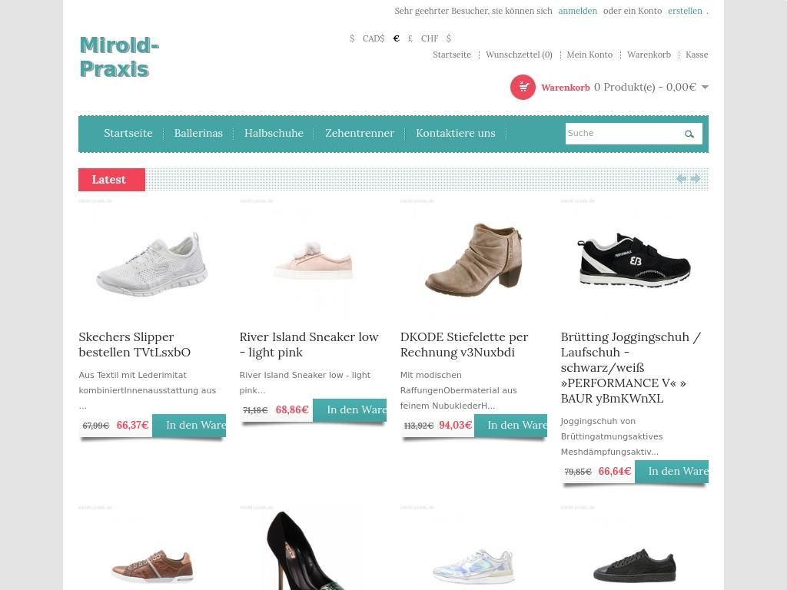Go to previous Latest products arrow
This screenshot has width=787, height=590.
coord(681,178)
